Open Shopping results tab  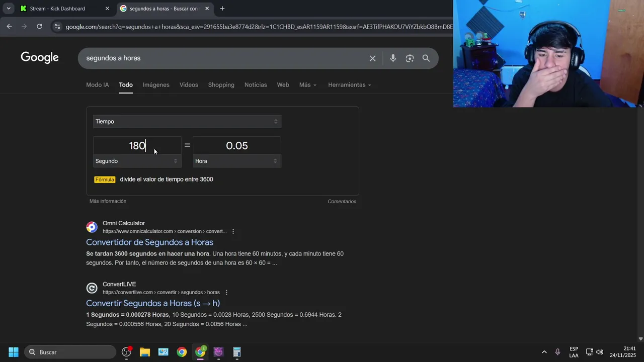click(221, 85)
